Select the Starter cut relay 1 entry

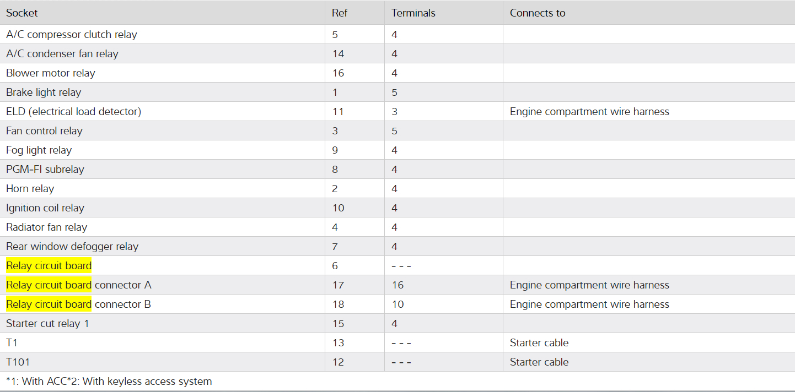[47, 323]
